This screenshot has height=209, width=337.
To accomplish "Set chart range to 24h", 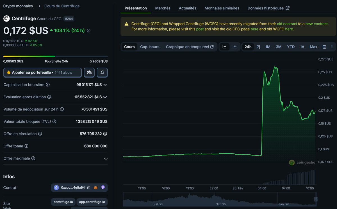I will tap(248, 47).
